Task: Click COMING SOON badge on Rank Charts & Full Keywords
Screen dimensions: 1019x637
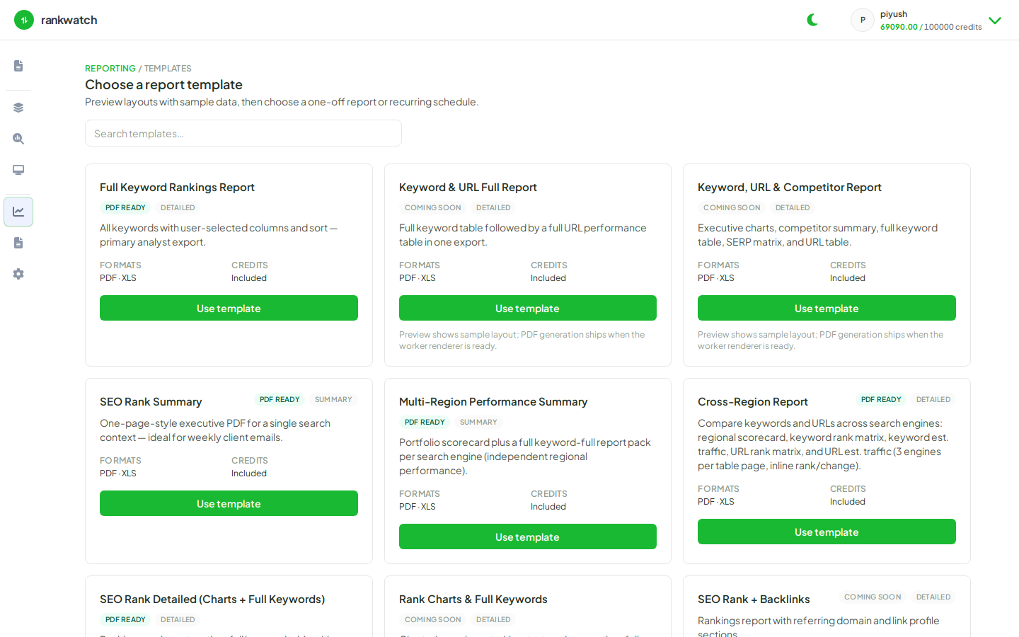Action: click(x=432, y=619)
